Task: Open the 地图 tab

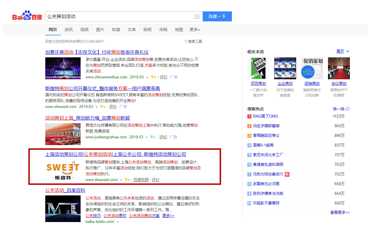Action: point(179,30)
